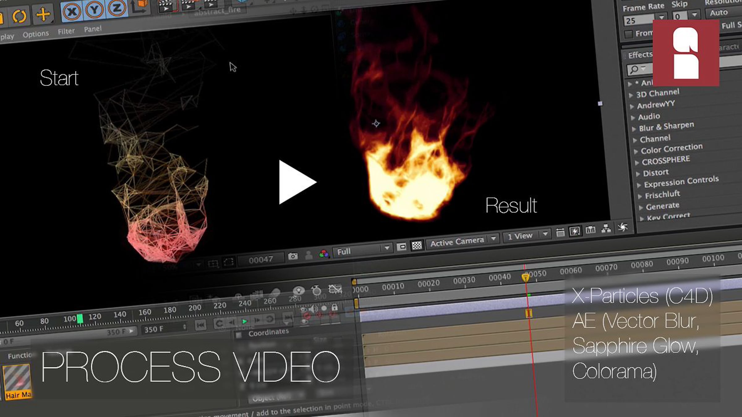Enable the From checkbox
This screenshot has width=742, height=417.
tap(628, 34)
